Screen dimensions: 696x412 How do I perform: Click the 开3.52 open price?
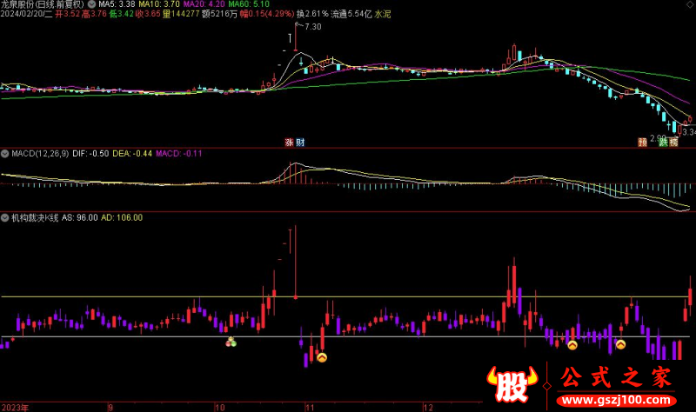[68, 14]
